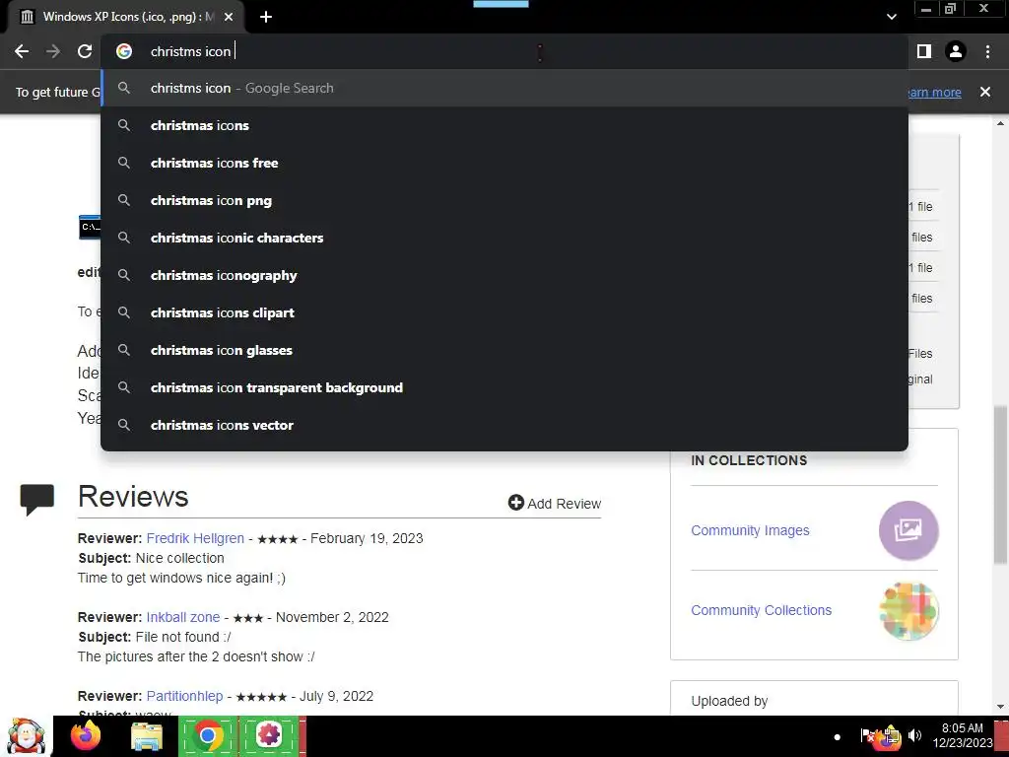
Task: Pick suggestion 'christmas icons clipart'
Action: tap(504, 312)
